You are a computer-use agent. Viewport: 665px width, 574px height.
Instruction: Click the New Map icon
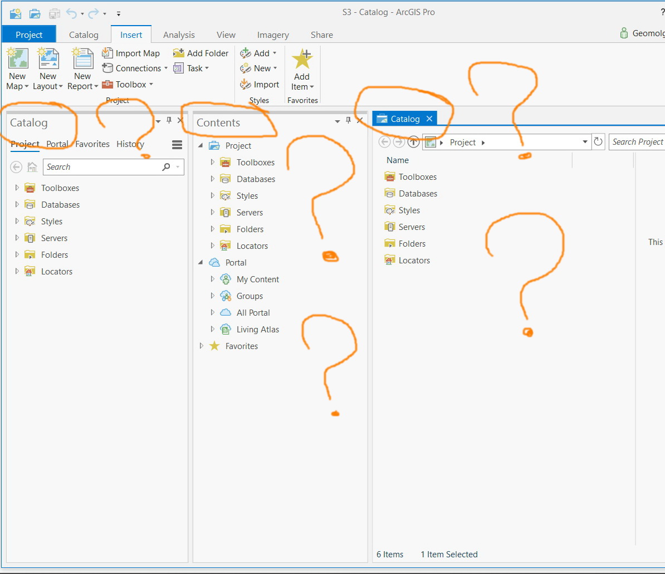tap(18, 58)
